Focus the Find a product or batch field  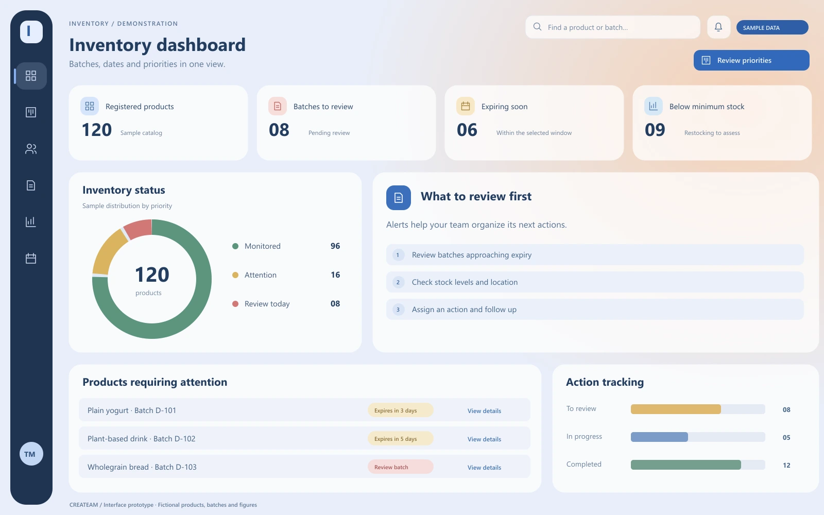click(613, 27)
